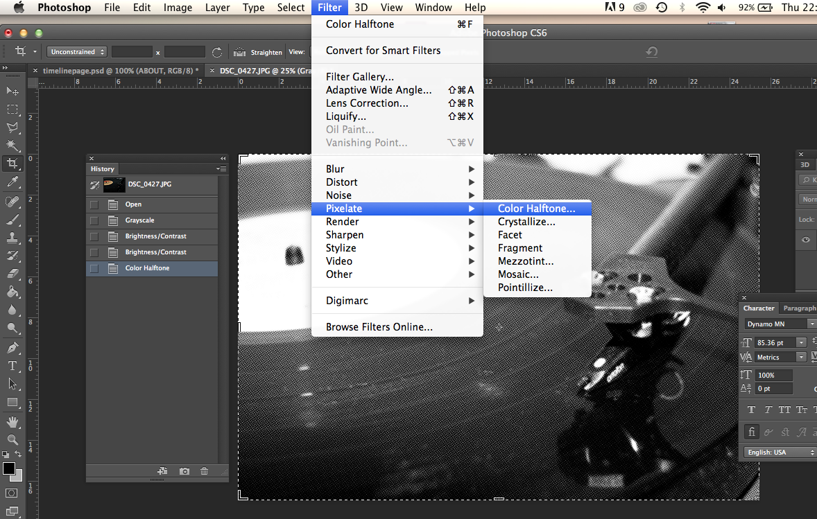The image size is (817, 519).
Task: Click the Wi-Fi status icon
Action: pyautogui.click(x=703, y=8)
